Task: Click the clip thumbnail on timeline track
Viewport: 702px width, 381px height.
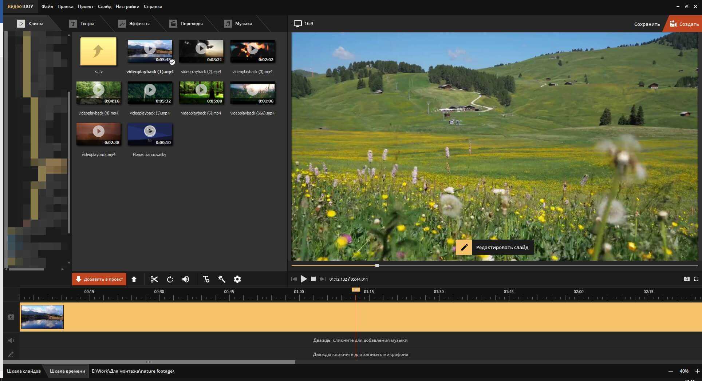Action: tap(42, 317)
